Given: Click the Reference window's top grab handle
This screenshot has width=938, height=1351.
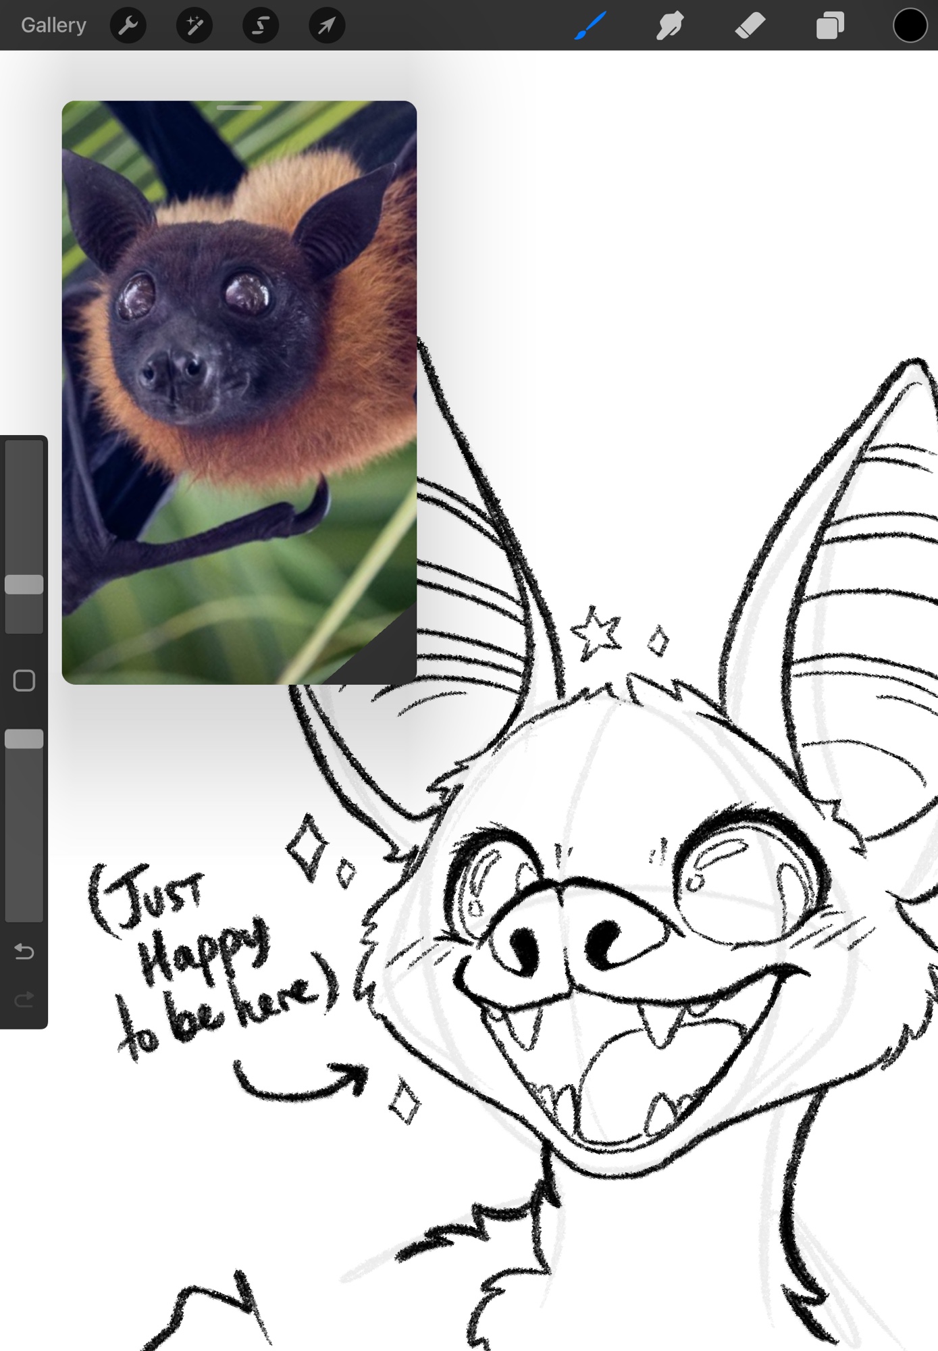Looking at the screenshot, I should (x=239, y=108).
